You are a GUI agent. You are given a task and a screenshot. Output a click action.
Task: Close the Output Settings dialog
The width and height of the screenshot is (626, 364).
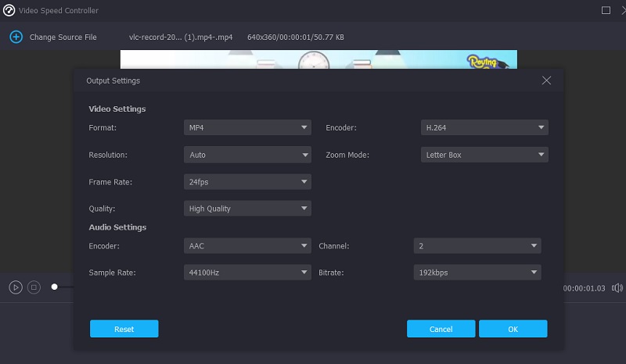coord(546,80)
